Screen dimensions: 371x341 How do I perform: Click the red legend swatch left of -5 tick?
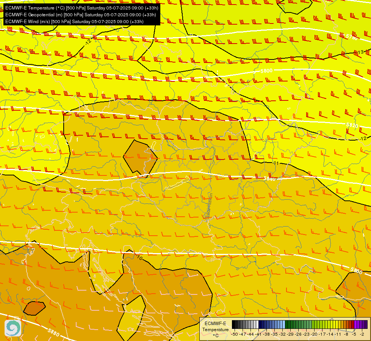[353, 324]
